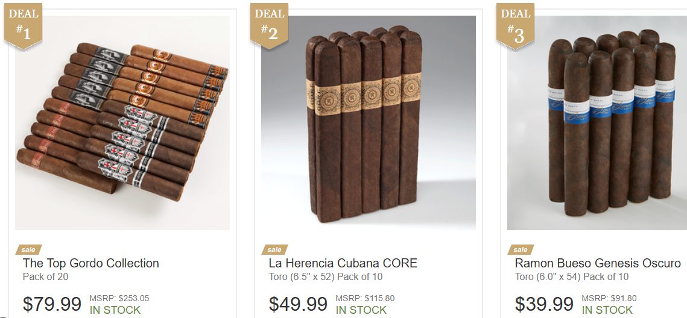The height and width of the screenshot is (318, 687).
Task: Click the $79.99 price
Action: pyautogui.click(x=52, y=304)
